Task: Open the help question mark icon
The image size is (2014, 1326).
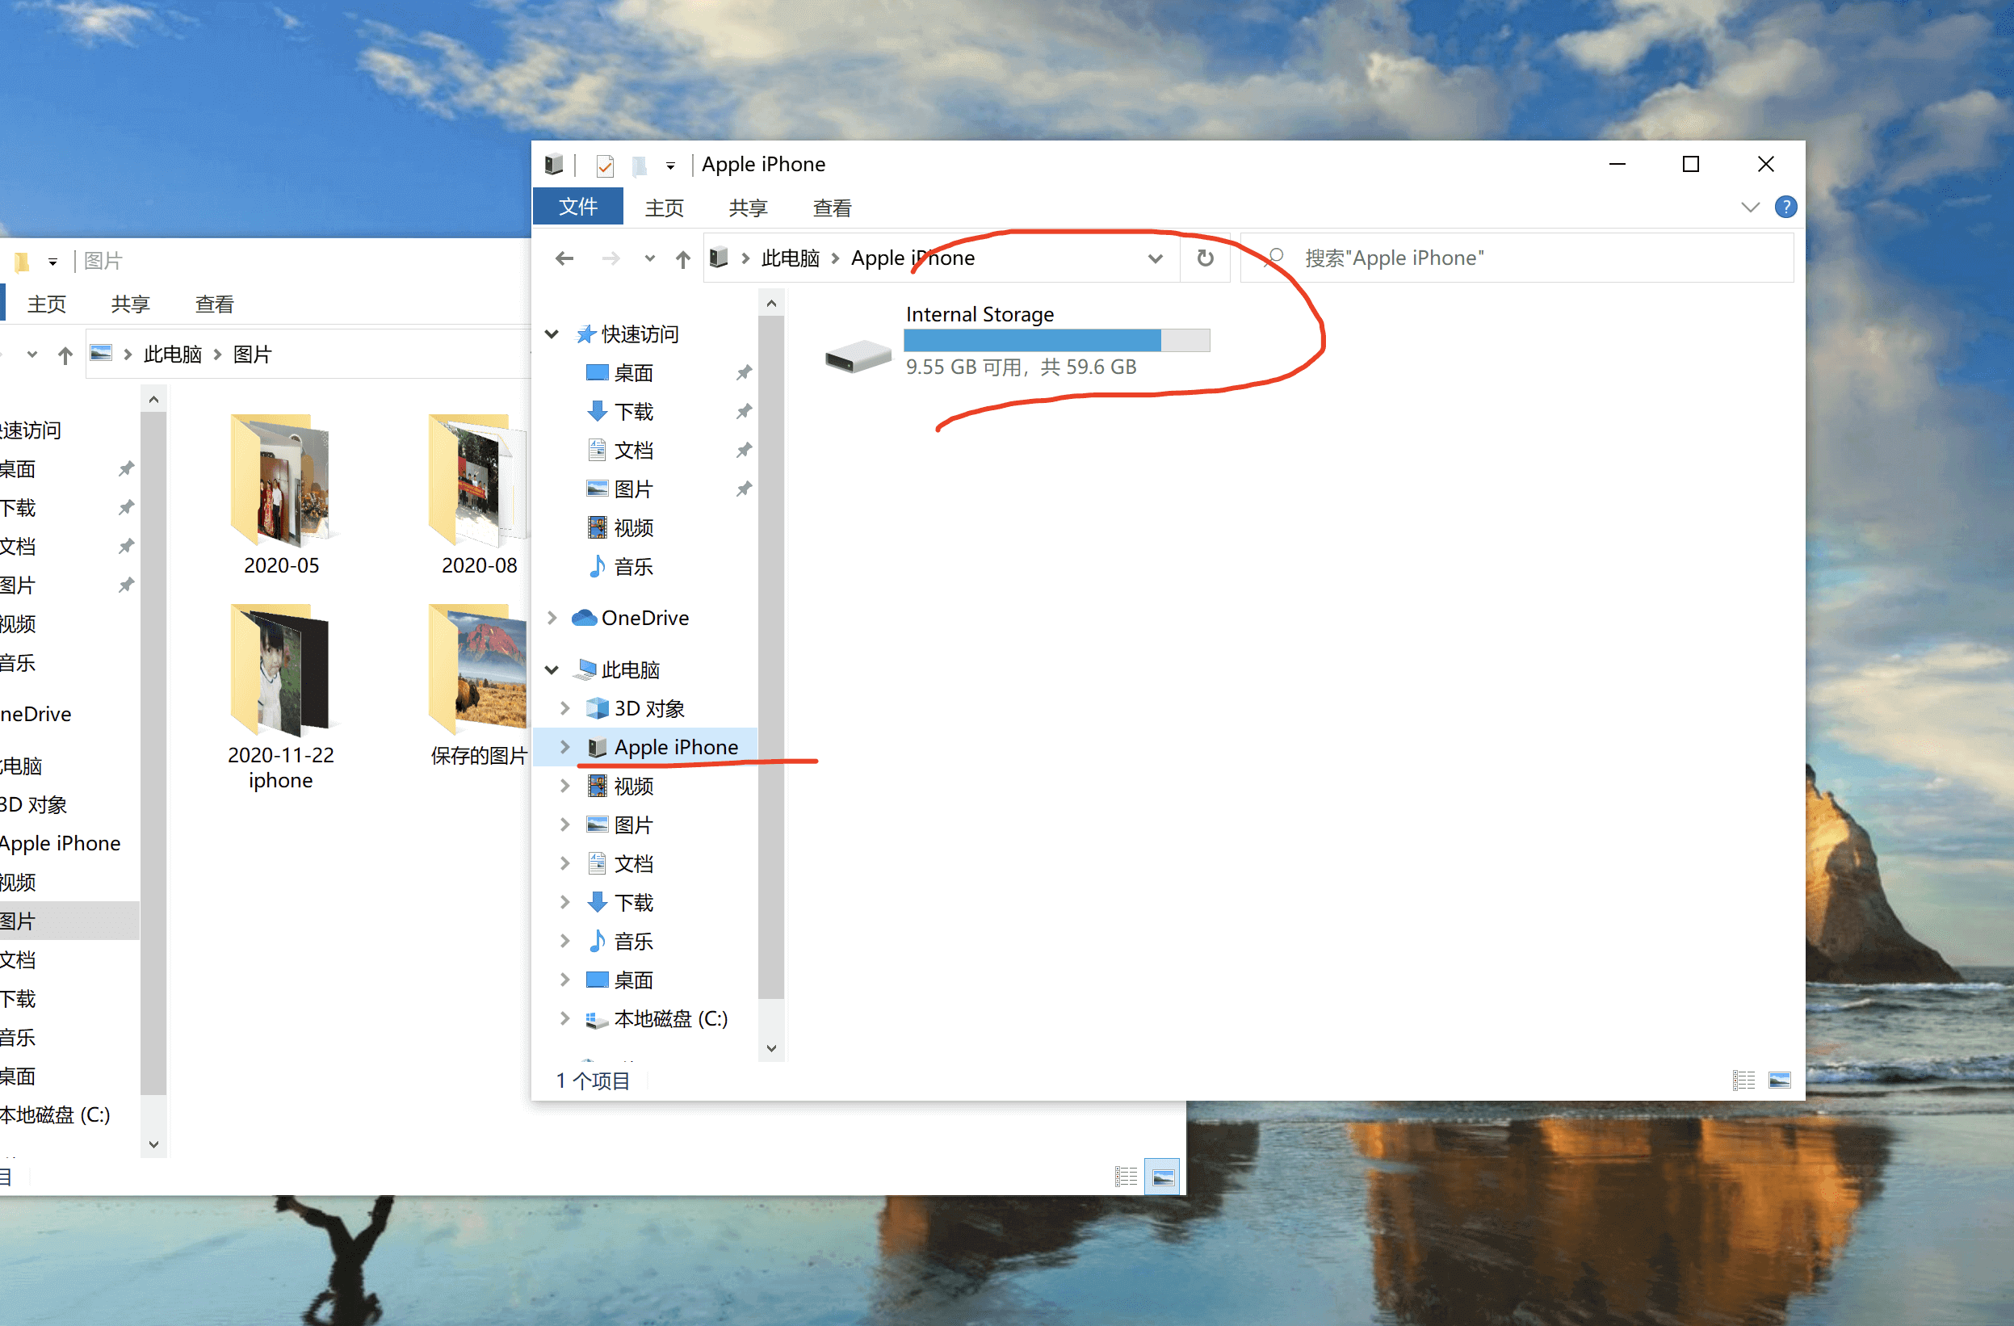Action: [x=1785, y=207]
